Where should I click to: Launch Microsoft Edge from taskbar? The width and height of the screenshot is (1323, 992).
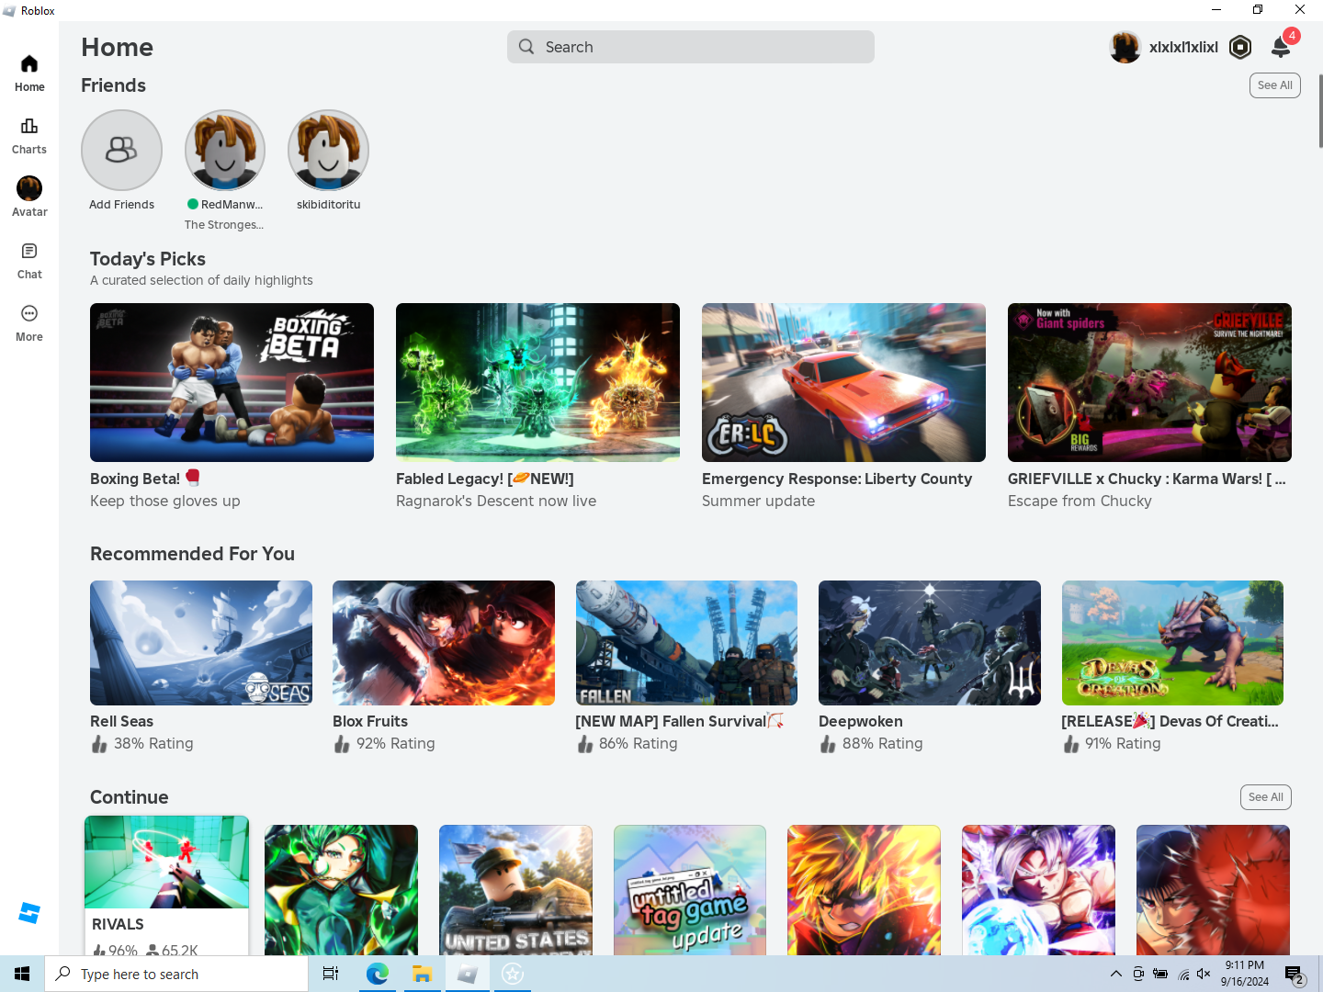[x=377, y=974]
